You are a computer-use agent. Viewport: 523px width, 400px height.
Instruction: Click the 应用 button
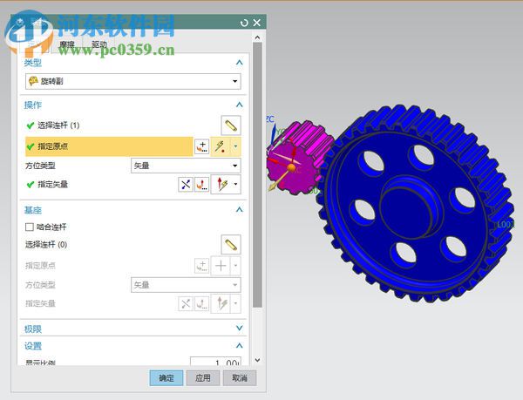(x=203, y=378)
